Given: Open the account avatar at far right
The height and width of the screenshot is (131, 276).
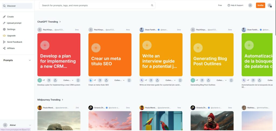Looking at the screenshot, I should (x=270, y=5).
